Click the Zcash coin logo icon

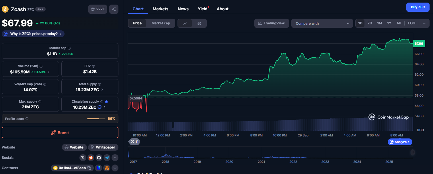pos(5,9)
